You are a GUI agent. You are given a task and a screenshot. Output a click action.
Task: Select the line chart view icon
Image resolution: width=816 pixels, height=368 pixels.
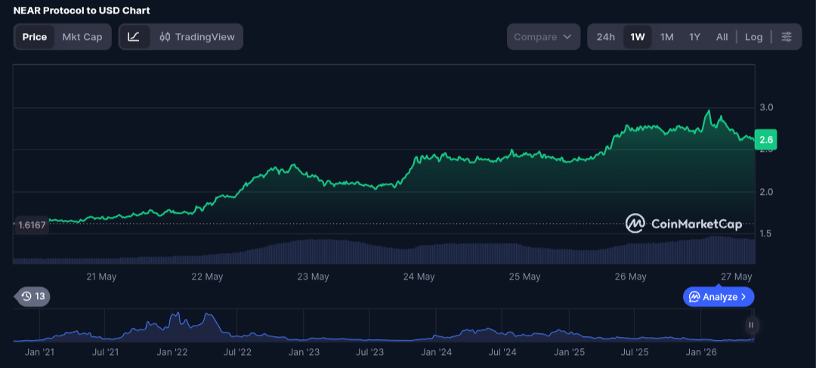click(134, 37)
